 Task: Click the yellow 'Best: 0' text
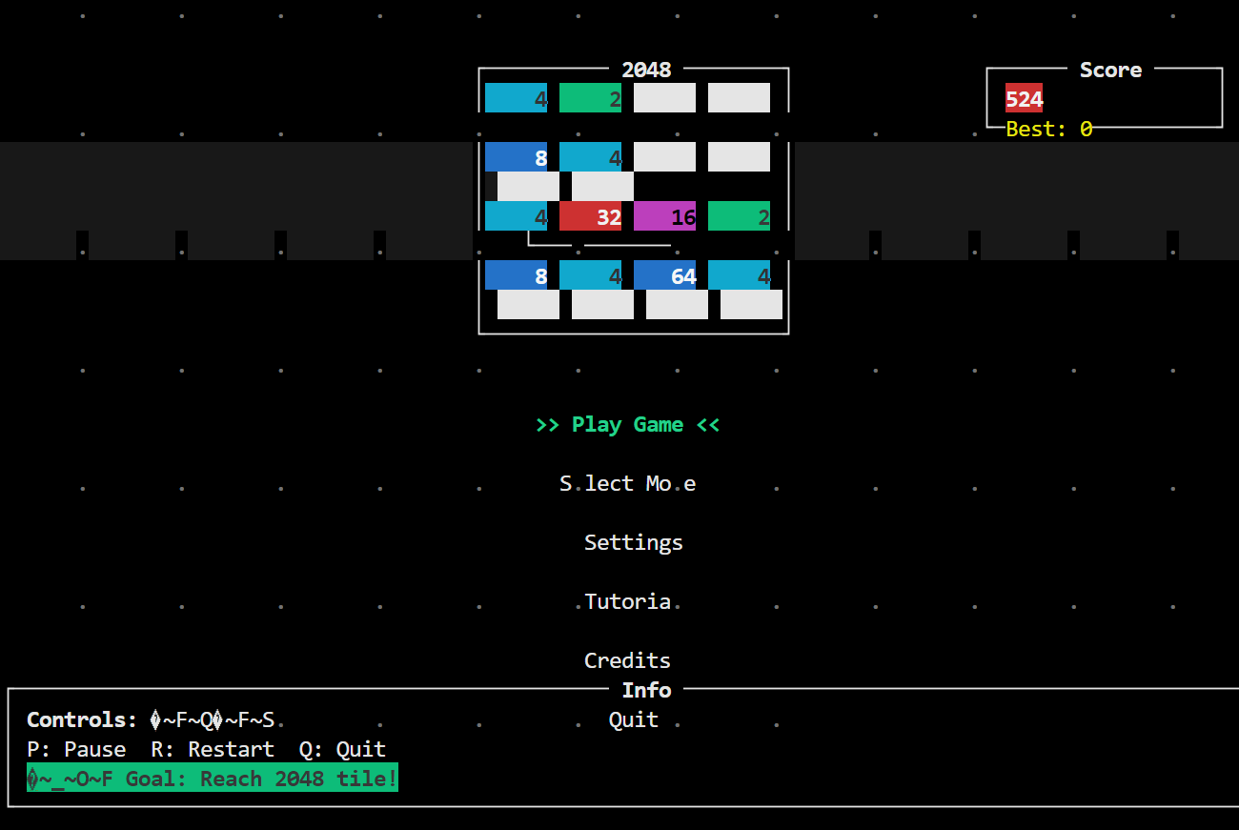[1048, 129]
